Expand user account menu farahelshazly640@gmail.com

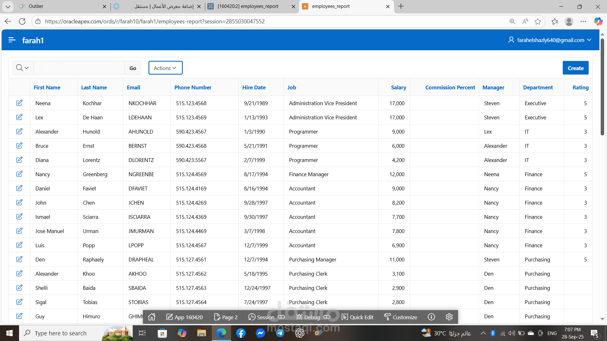click(550, 40)
